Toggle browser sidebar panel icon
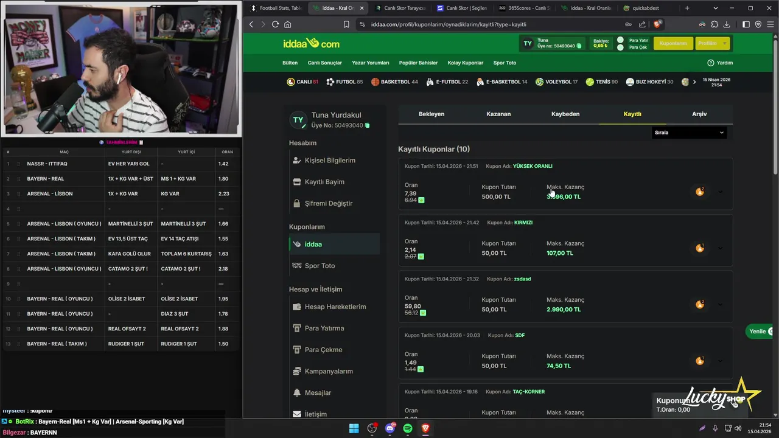This screenshot has width=779, height=438. pos(746,24)
